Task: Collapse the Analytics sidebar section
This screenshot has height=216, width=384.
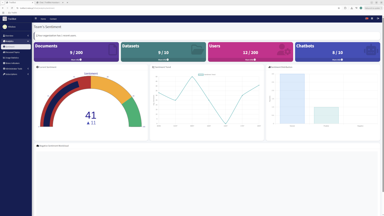Action: [x=16, y=41]
